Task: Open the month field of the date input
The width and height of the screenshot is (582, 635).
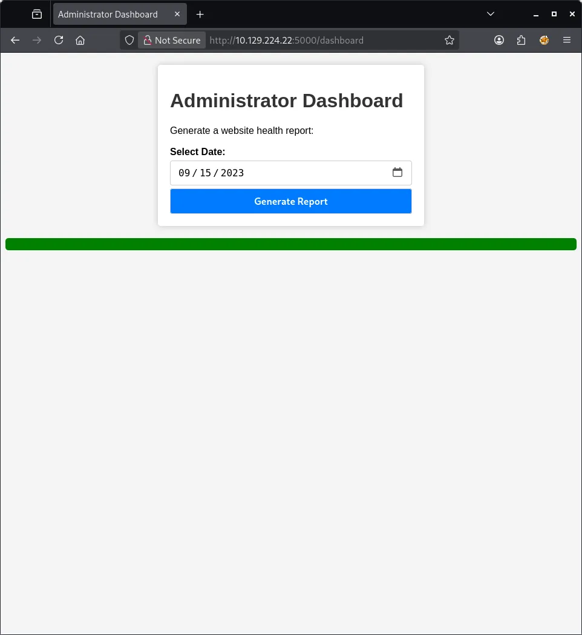Action: 181,173
